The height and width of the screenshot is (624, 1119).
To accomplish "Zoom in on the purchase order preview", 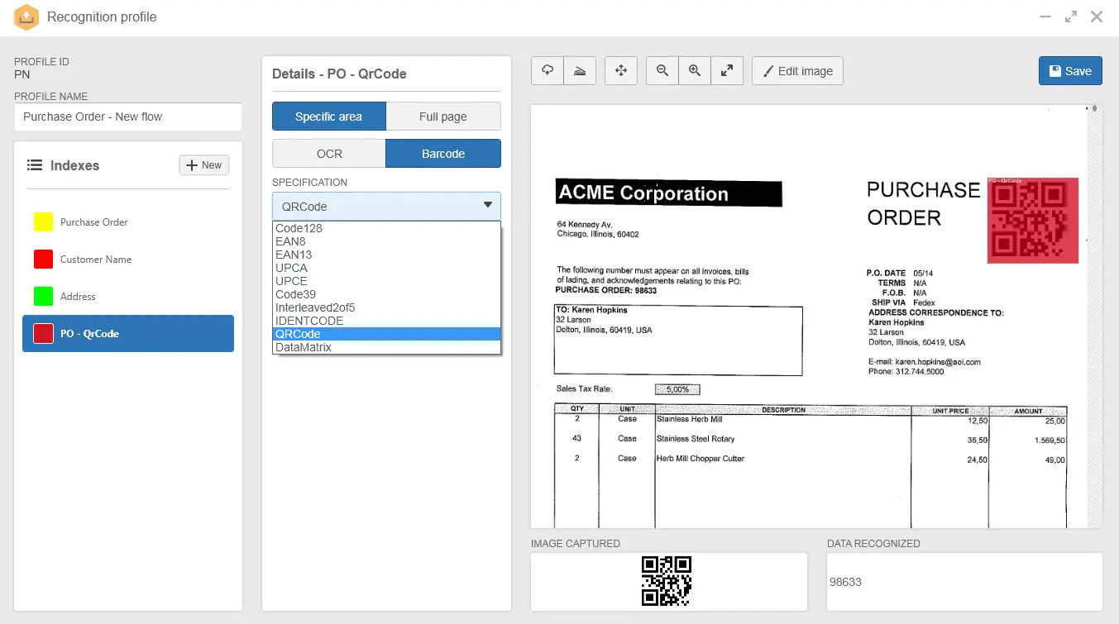I will tap(695, 70).
